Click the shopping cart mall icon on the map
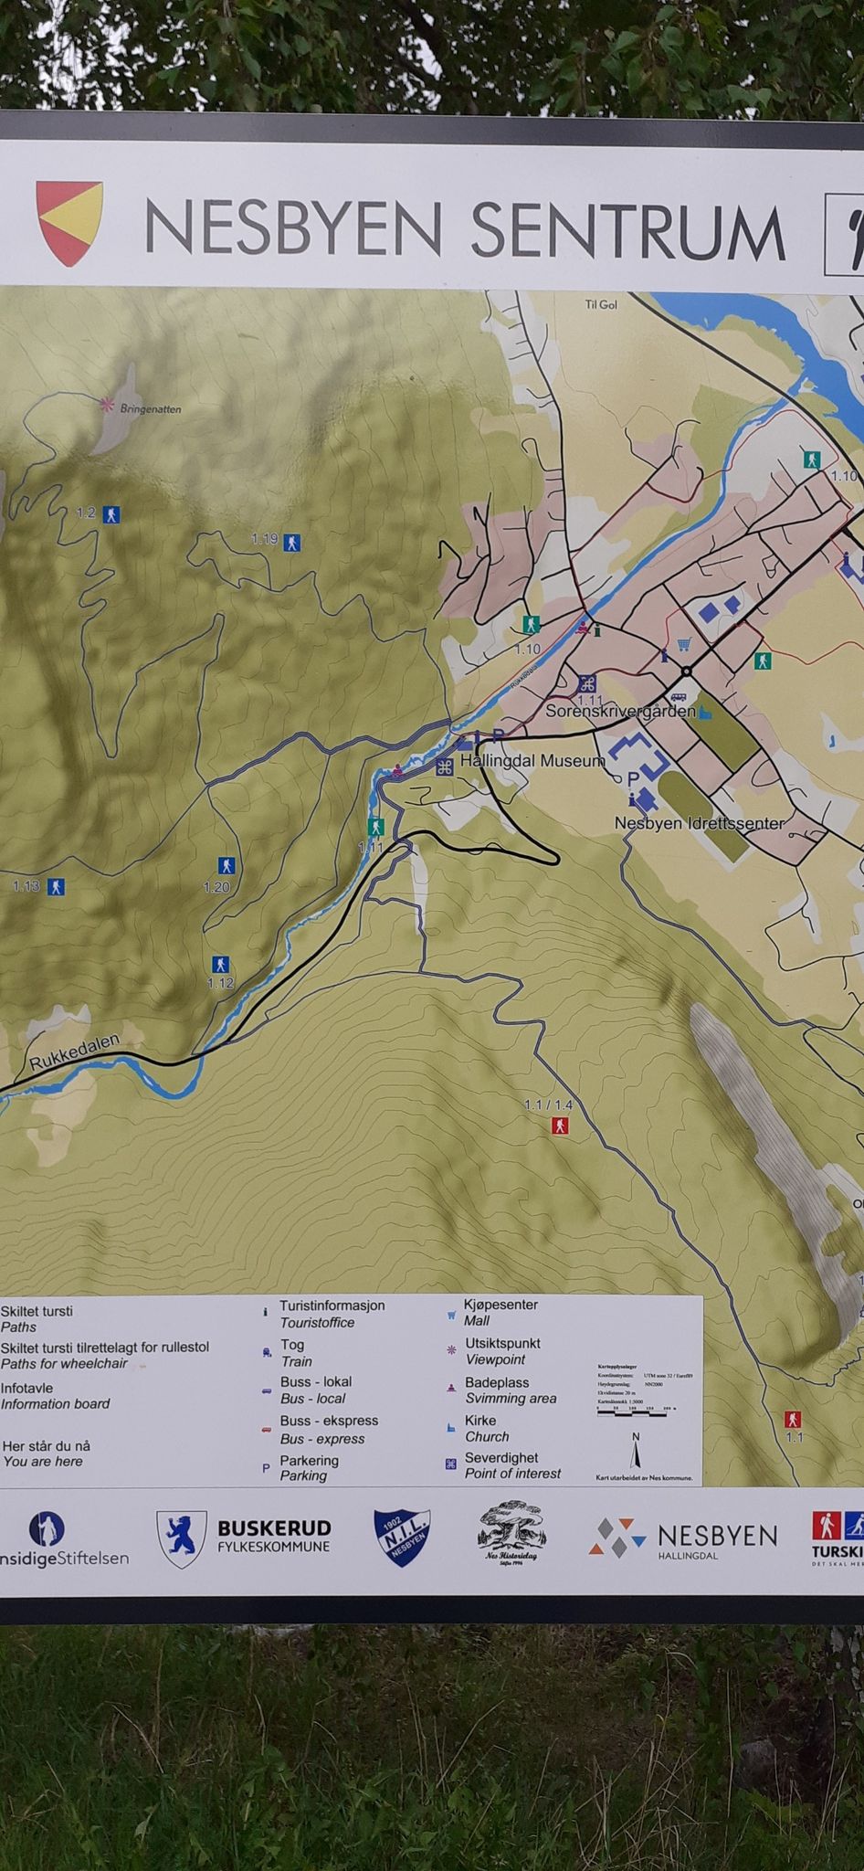The image size is (864, 1871). pyautogui.click(x=683, y=645)
